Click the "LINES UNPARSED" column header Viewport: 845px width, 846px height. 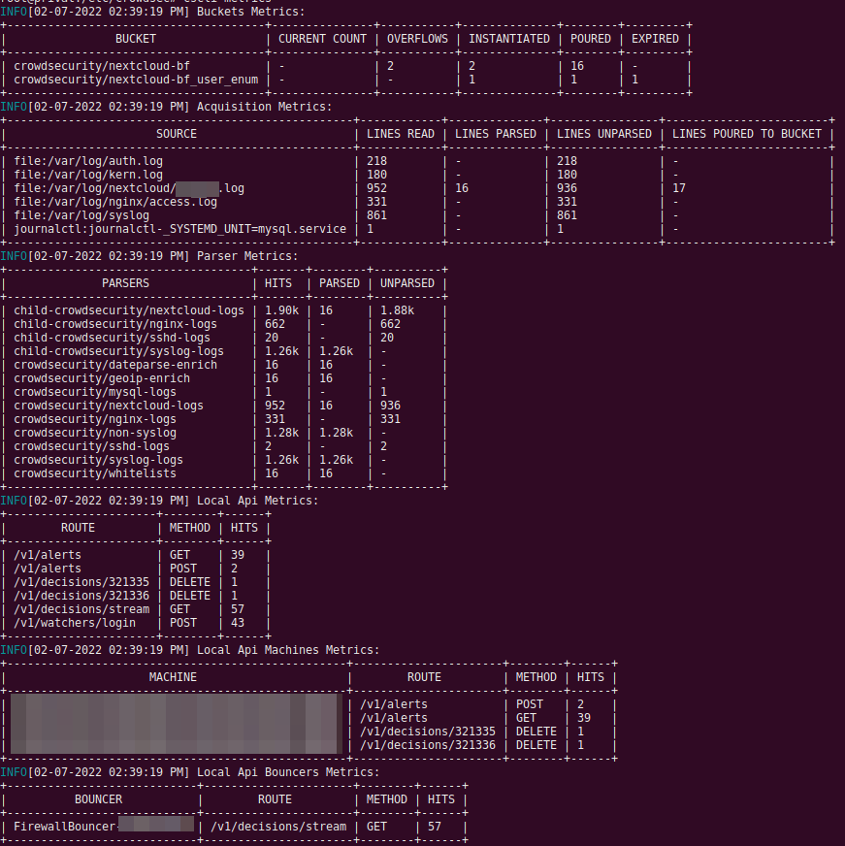(x=603, y=134)
